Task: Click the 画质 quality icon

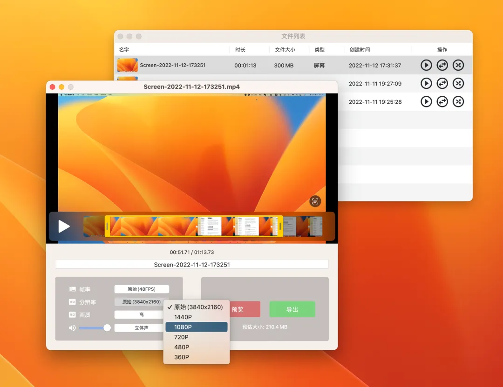Action: [x=72, y=314]
